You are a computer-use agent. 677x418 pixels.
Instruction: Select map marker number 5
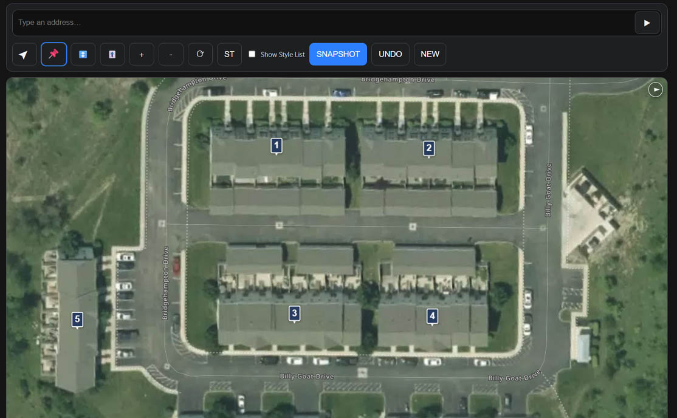pyautogui.click(x=77, y=320)
